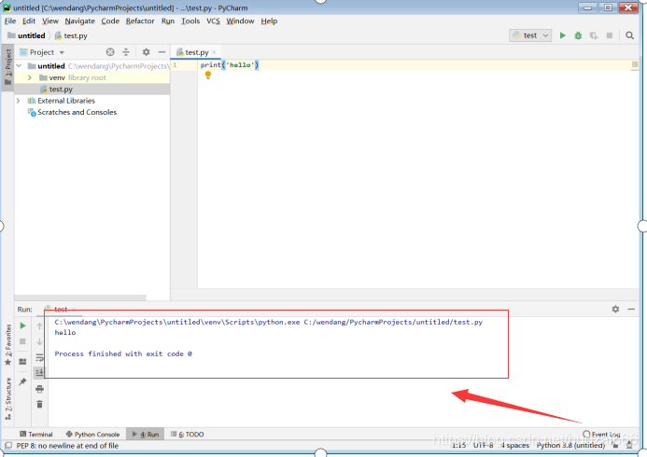Open Python 3.8 (untitled) interpreter selector

(x=570, y=446)
